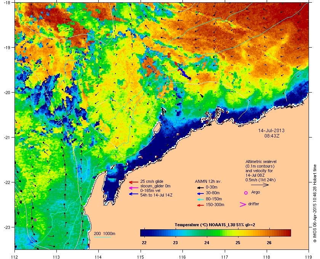Click the colorbar tick label 25
Screen dimensions: 320x259
point(238,243)
